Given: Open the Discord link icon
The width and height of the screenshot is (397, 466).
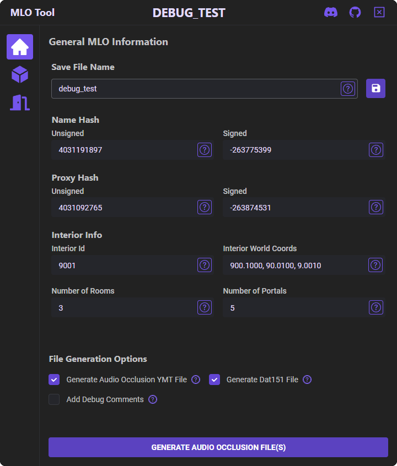Looking at the screenshot, I should tap(331, 13).
